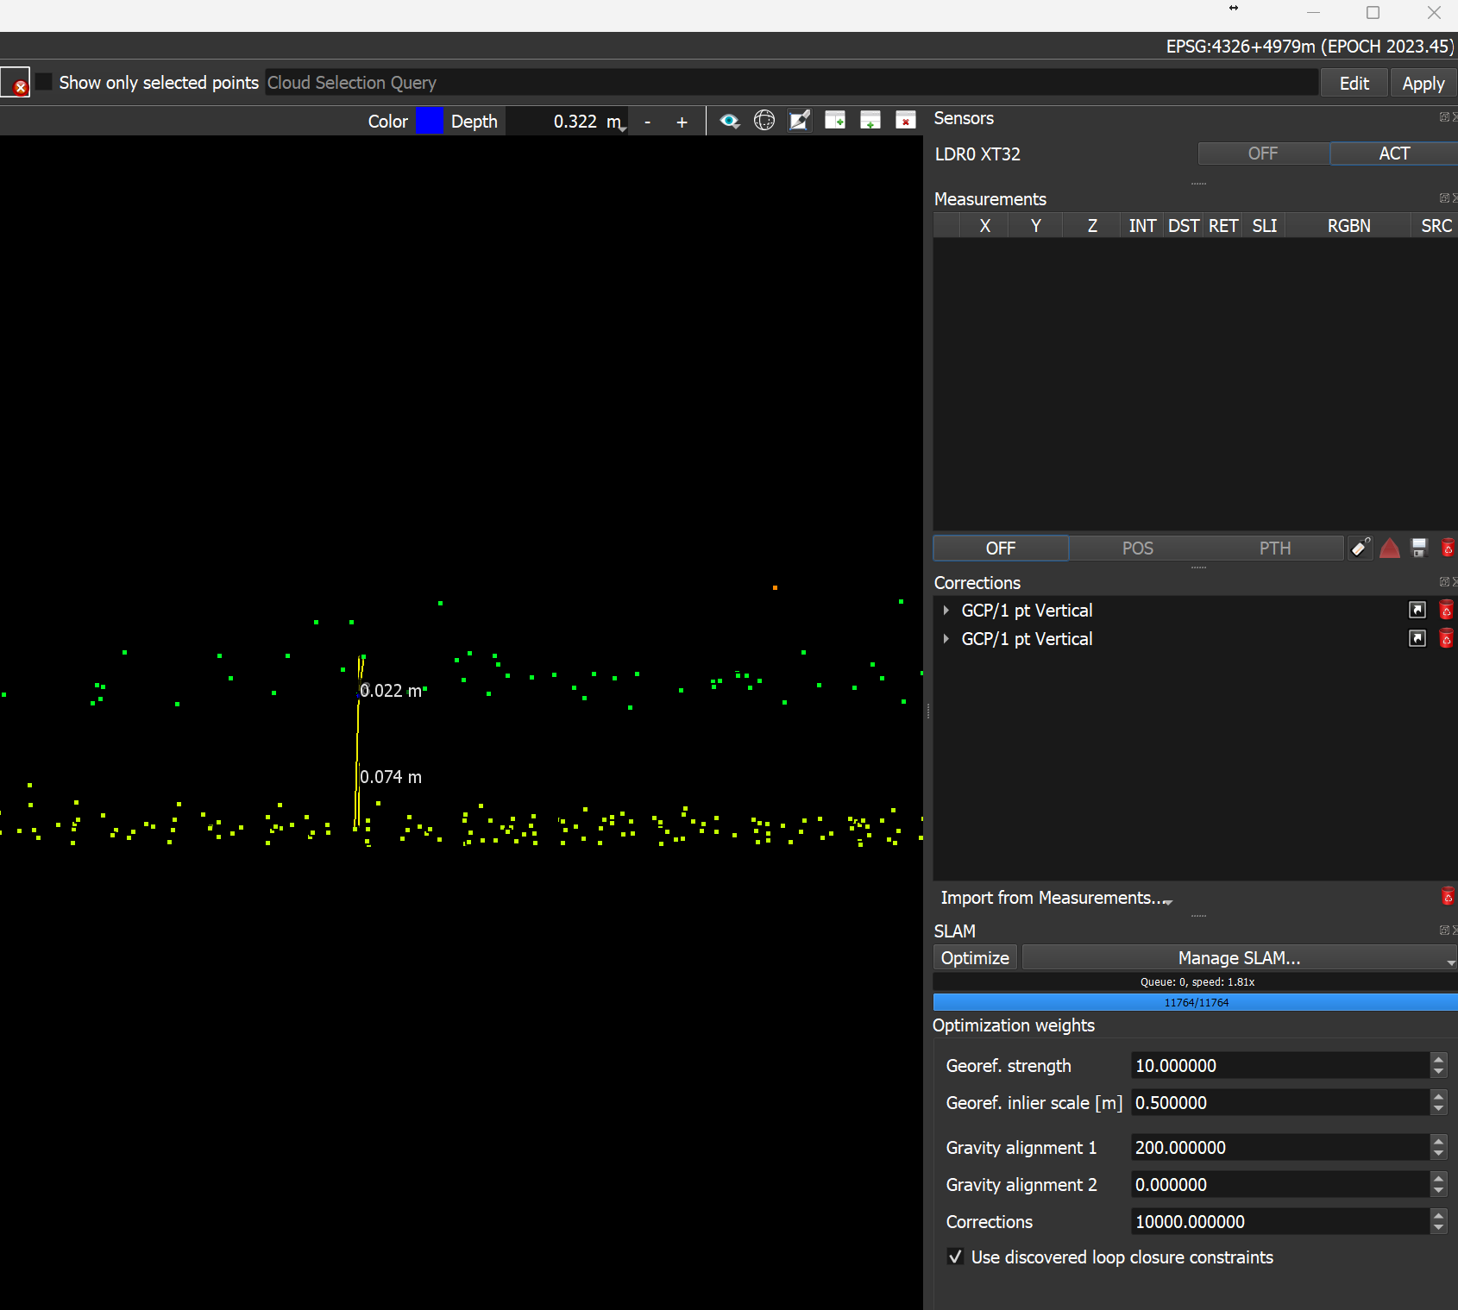Delete the first GCP/1 pt Vertical correction
The image size is (1458, 1310).
pyautogui.click(x=1447, y=611)
